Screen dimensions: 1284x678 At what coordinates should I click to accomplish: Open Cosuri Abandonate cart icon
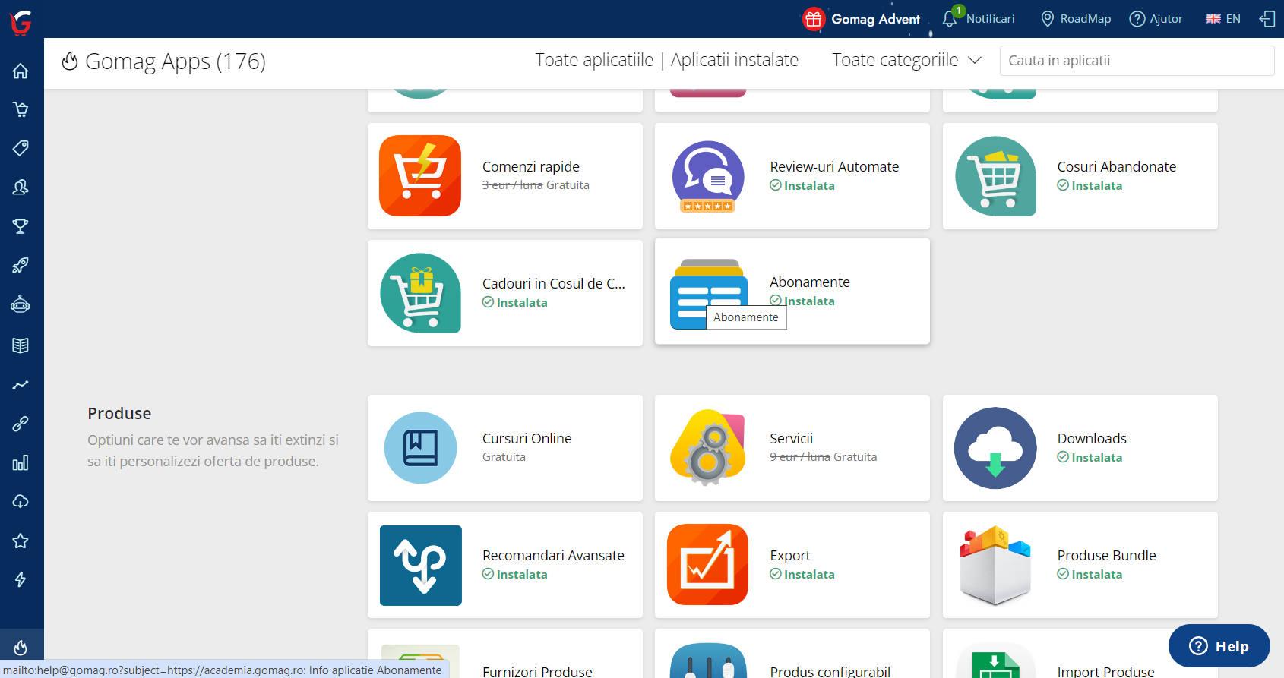[x=995, y=176]
